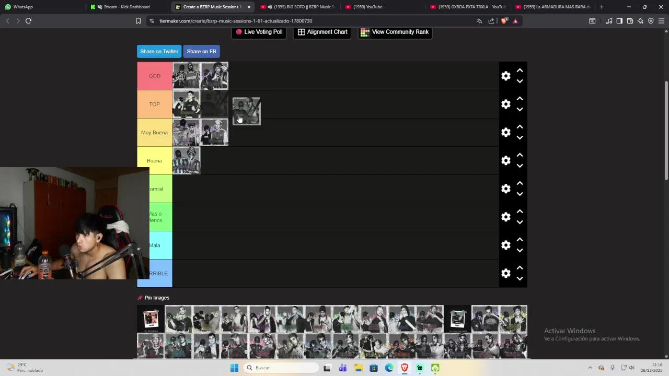Open Live Voting Poll
This screenshot has width=669, height=376.
coord(259,32)
